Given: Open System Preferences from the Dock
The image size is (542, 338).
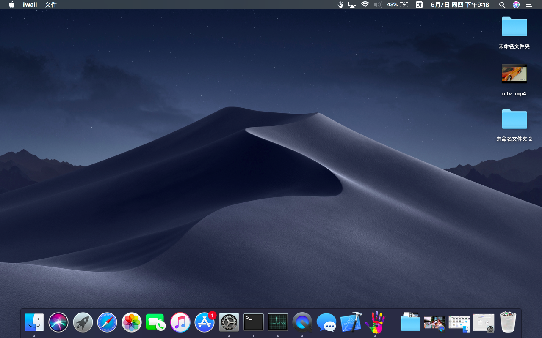Looking at the screenshot, I should click(229, 322).
